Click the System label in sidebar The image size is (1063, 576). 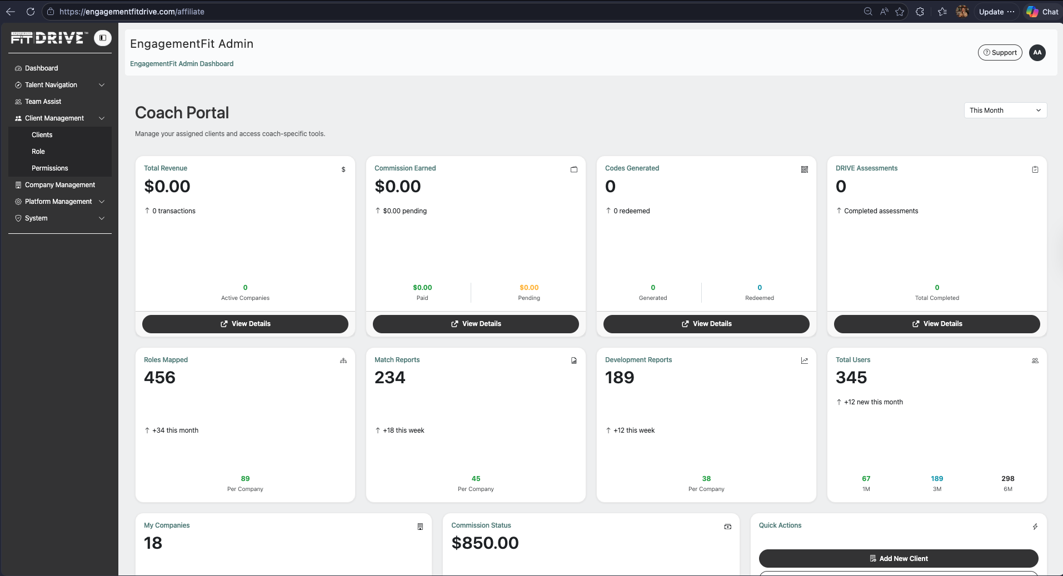36,218
